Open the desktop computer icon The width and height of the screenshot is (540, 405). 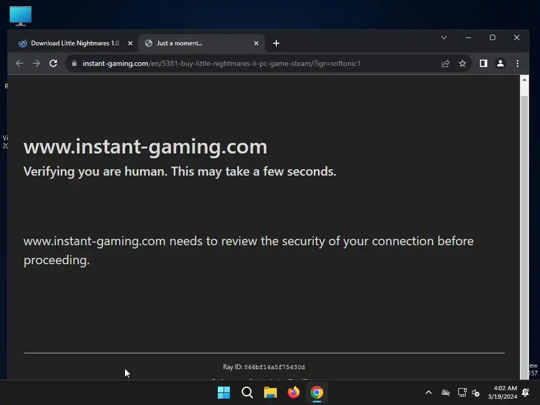[x=21, y=16]
